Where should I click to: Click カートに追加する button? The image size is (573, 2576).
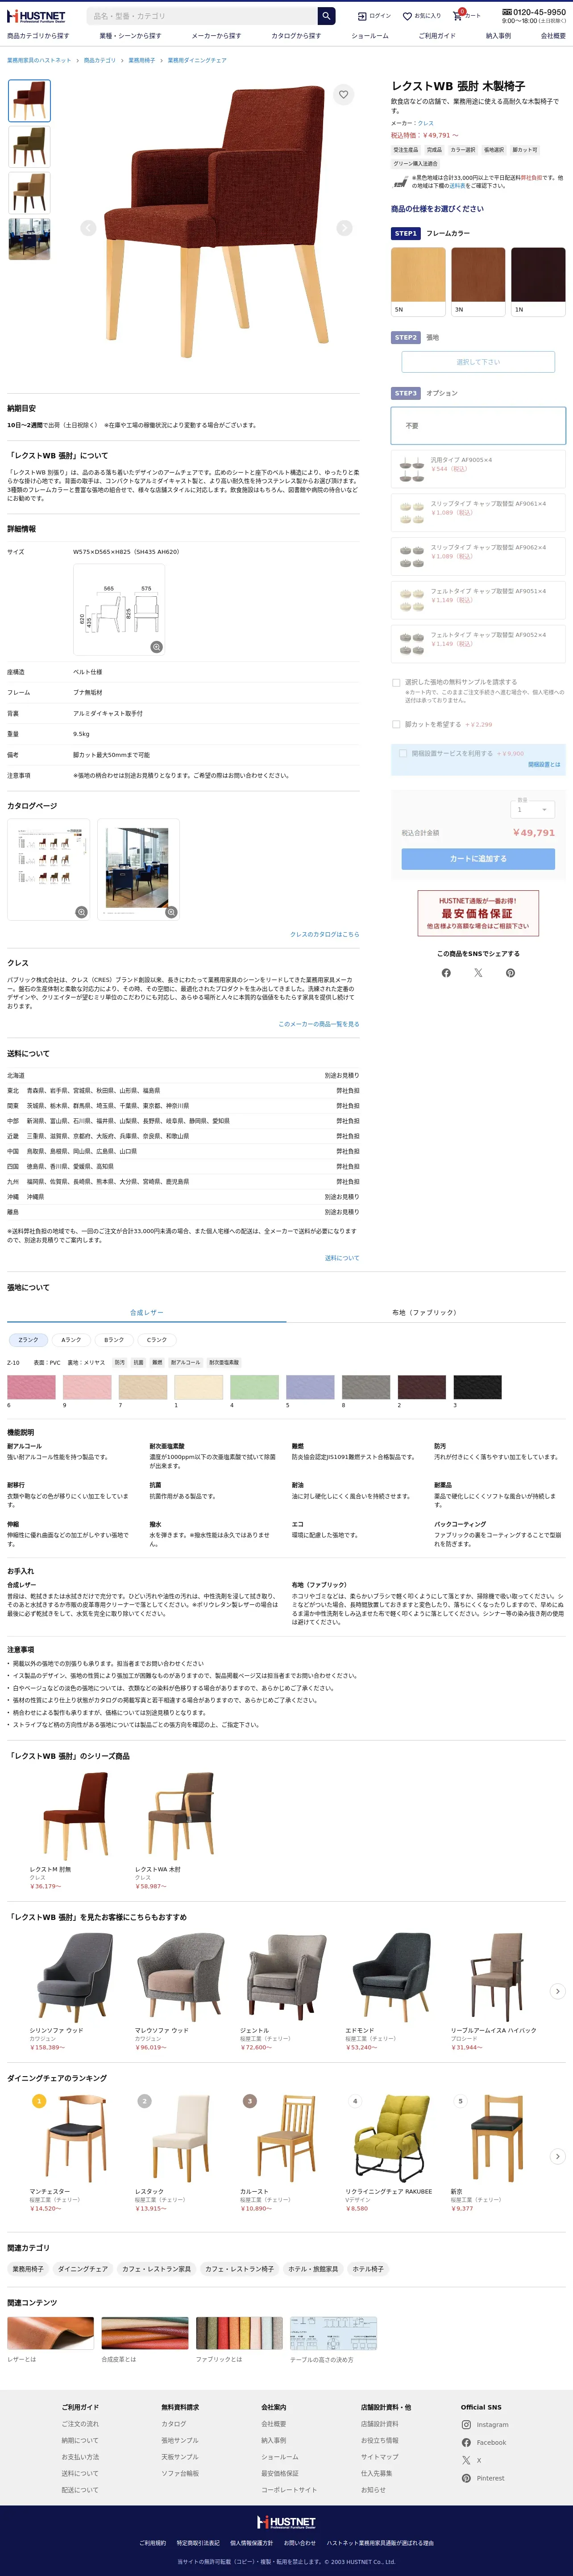478,858
